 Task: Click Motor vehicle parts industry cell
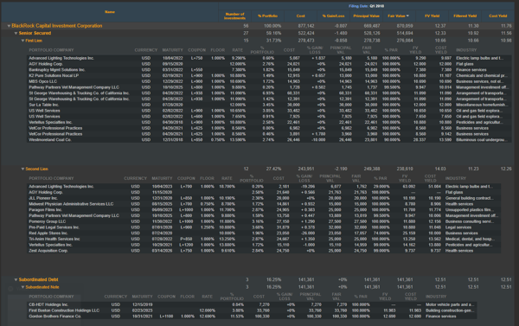click(450, 305)
